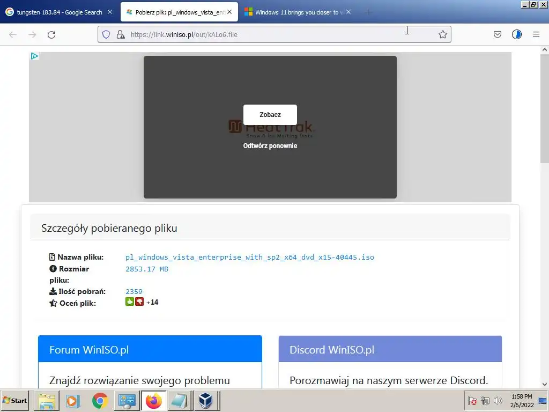Rate the file with green thumbs up
The width and height of the screenshot is (549, 412).
point(130,301)
